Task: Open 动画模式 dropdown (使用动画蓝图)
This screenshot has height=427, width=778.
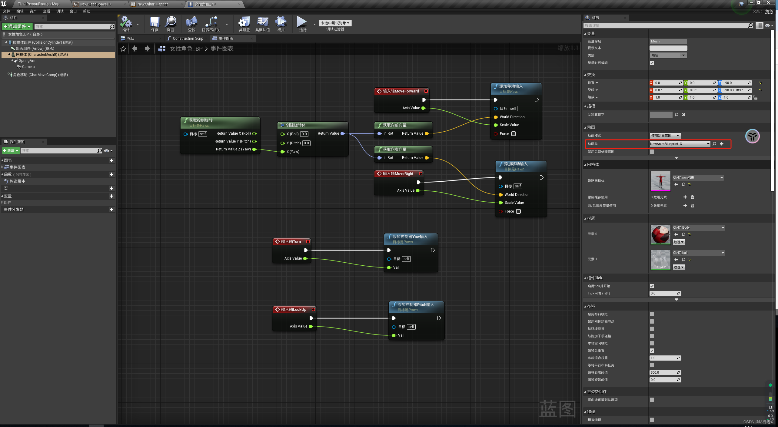Action: pos(665,136)
